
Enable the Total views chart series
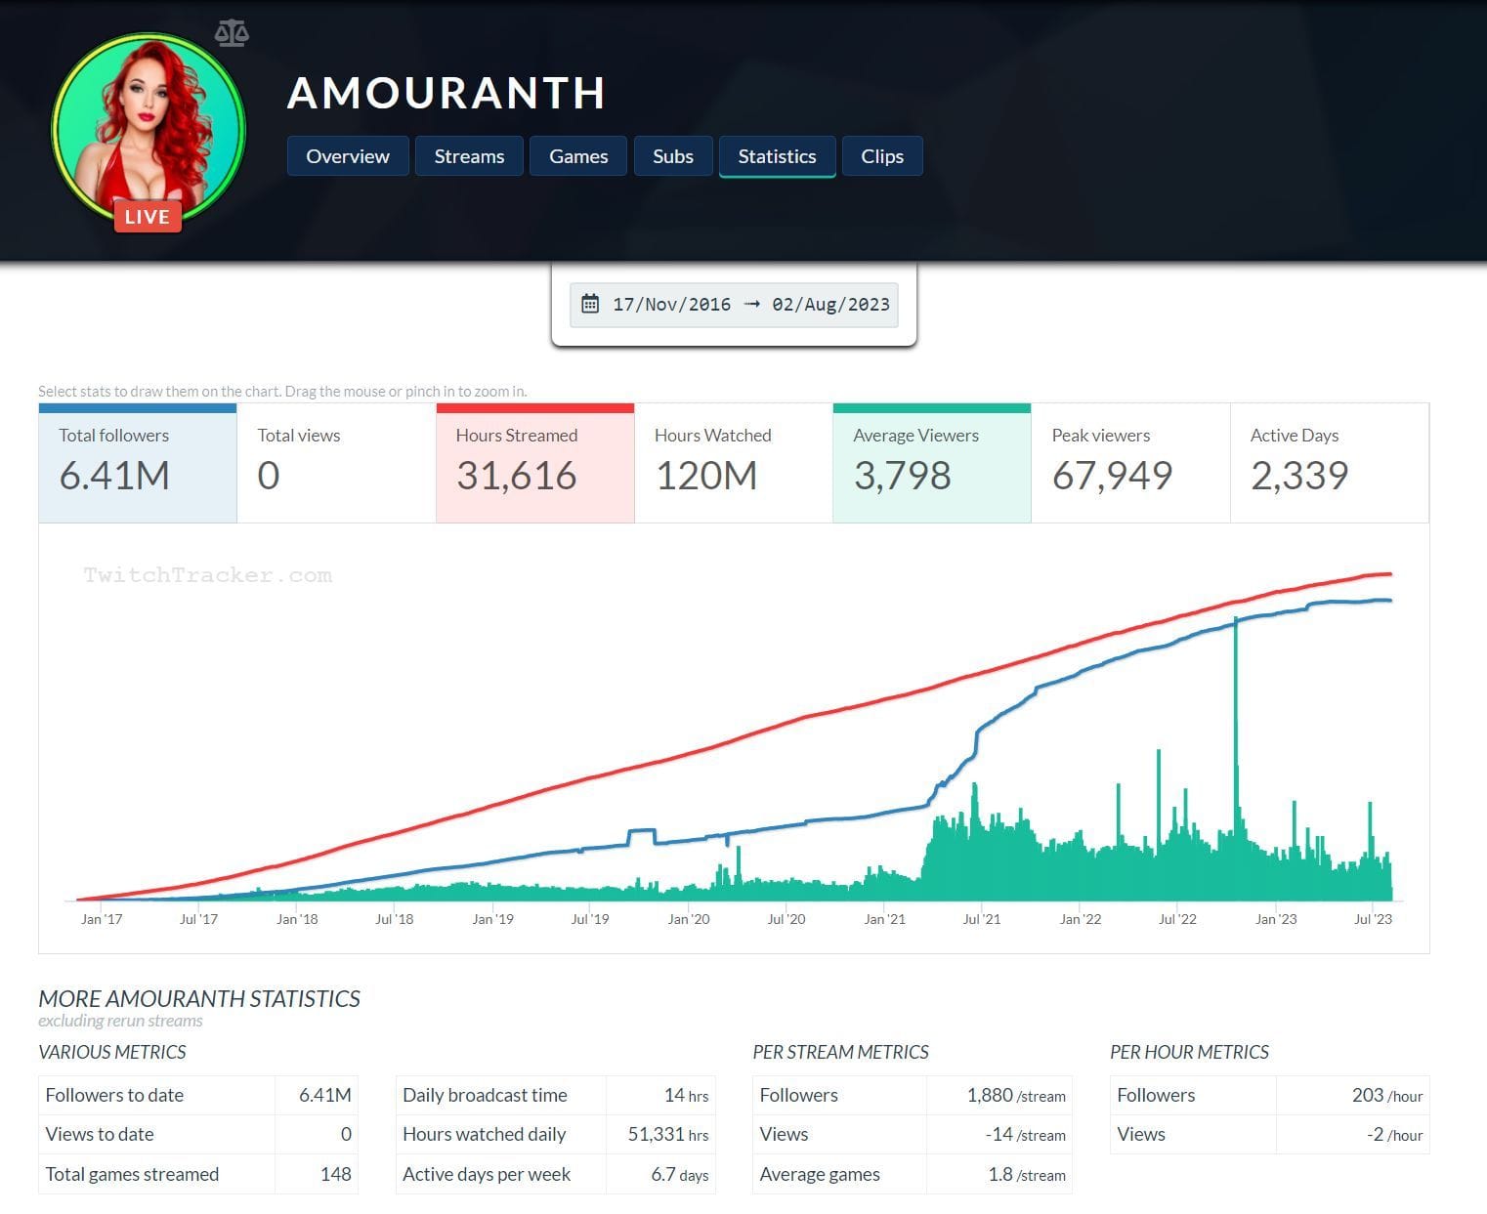[337, 462]
